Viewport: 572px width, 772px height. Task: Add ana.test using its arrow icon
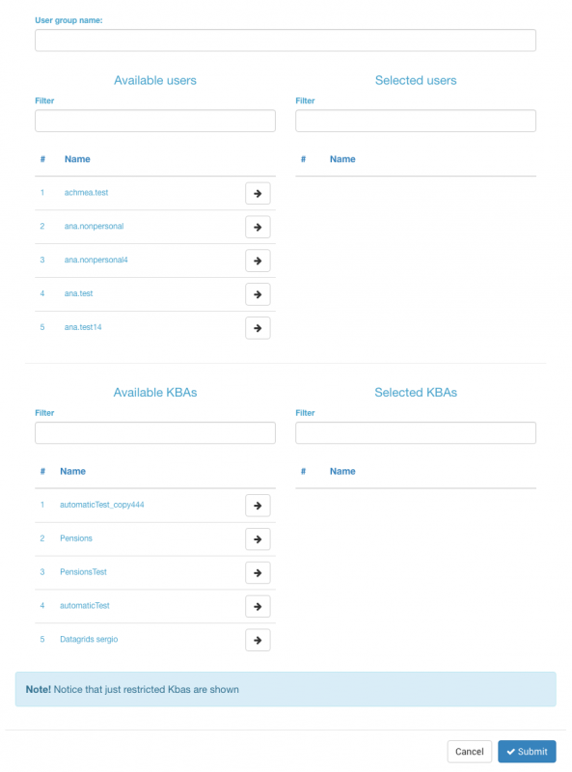click(x=258, y=294)
